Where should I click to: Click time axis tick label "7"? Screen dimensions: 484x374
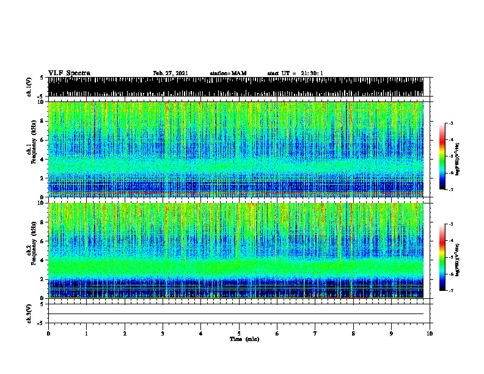[x=315, y=334]
